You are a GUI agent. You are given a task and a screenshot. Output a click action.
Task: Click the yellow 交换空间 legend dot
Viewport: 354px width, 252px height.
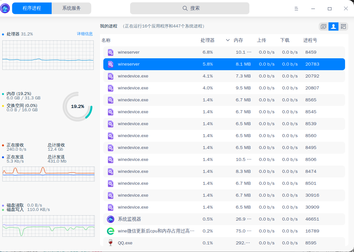click(4, 105)
